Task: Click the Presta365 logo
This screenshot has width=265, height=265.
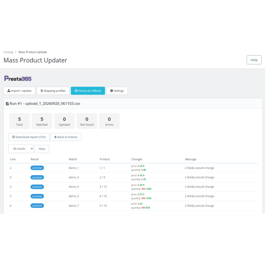Action: coord(18,79)
